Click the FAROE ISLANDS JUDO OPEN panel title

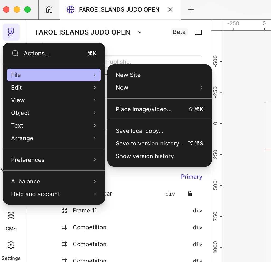point(83,32)
